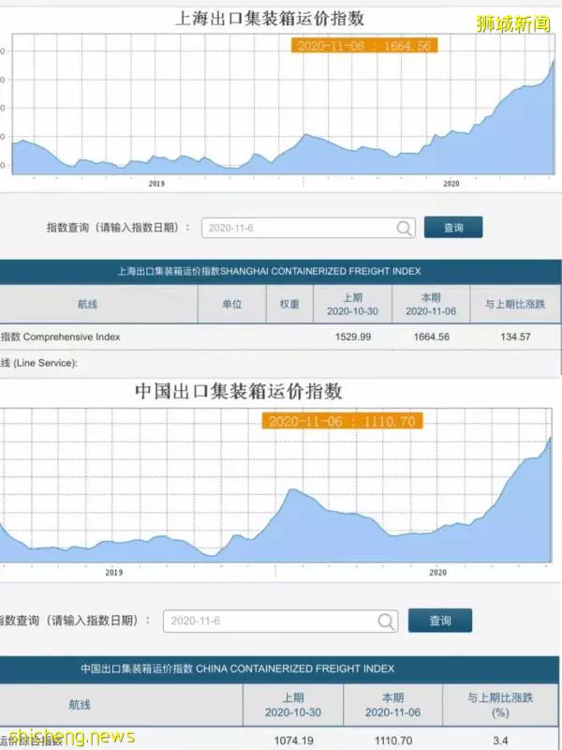
Task: Click the 本期 2020-11-06 header in the SCFI table
Action: [x=431, y=304]
